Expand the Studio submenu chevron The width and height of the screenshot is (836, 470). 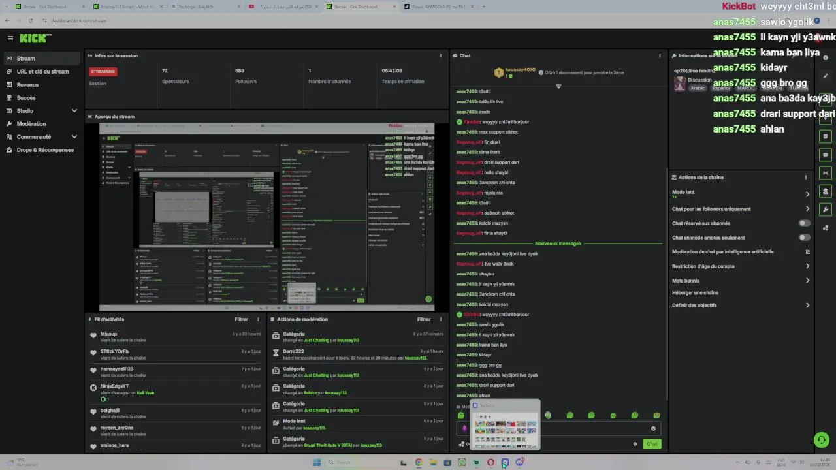74,111
